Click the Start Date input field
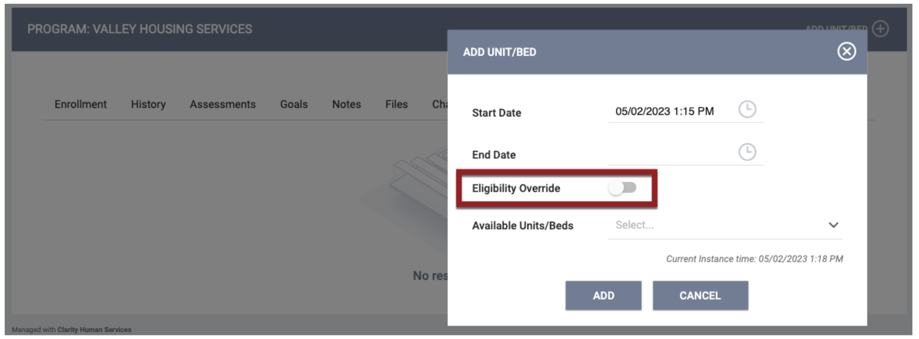Image resolution: width=919 pixels, height=339 pixels. click(x=672, y=111)
